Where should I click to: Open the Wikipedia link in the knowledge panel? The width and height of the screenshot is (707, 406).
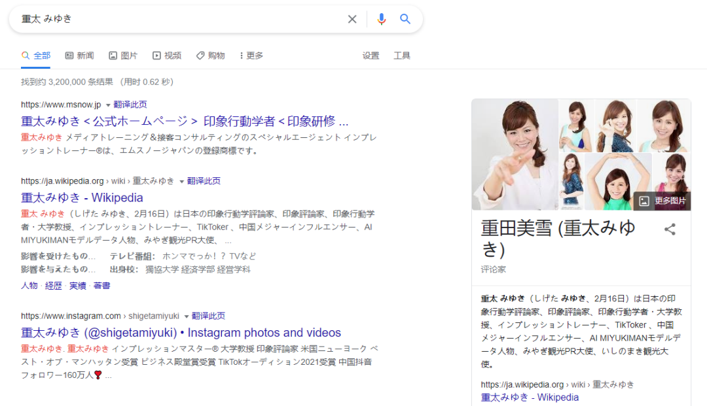530,398
